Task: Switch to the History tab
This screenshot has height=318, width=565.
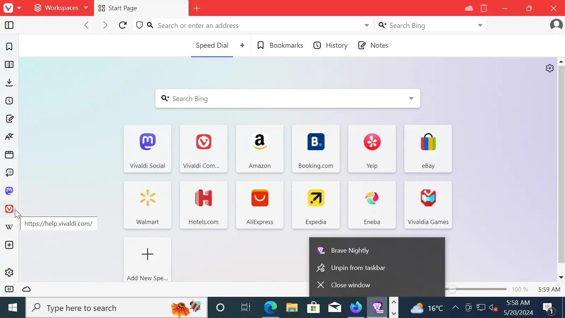Action: pos(331,45)
